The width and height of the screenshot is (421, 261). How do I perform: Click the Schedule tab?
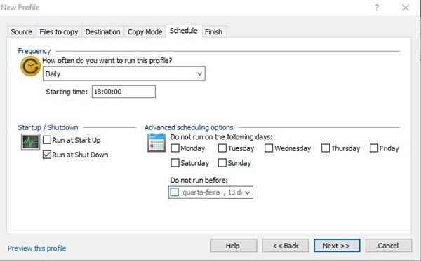point(184,31)
